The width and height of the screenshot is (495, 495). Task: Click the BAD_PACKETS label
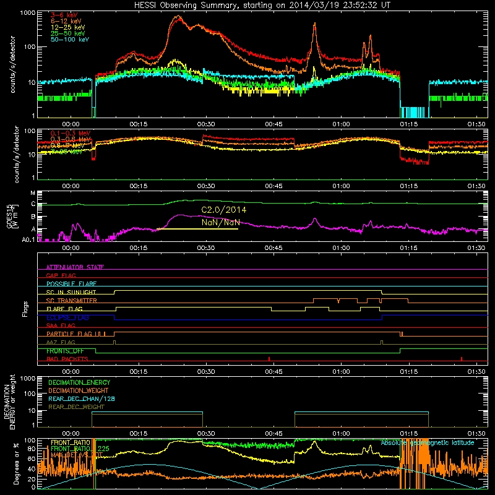coord(67,359)
